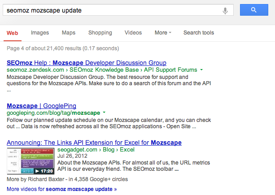The image size is (275, 195).
Task: Click the 'Jul 26, 2012' date text
Action: (x=72, y=156)
